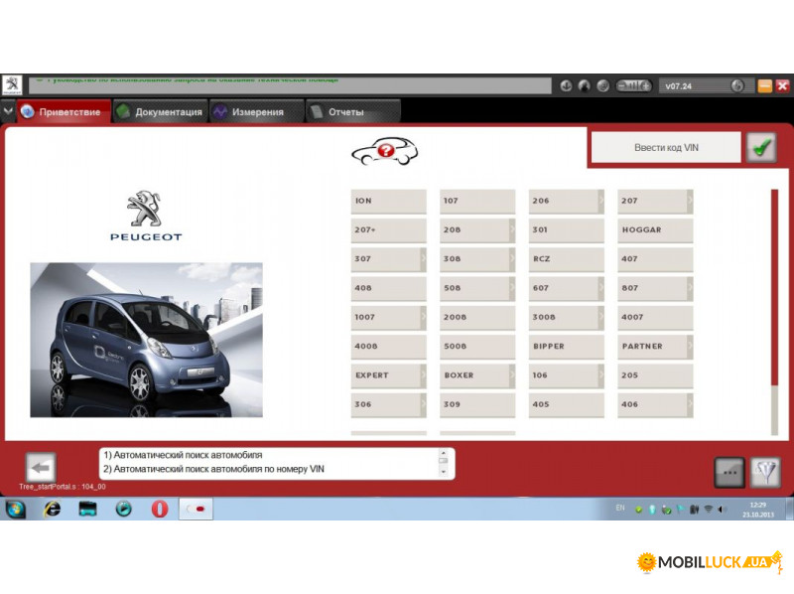The height and width of the screenshot is (594, 794).
Task: Click the green checkmark confirm VIN button
Action: 761,148
